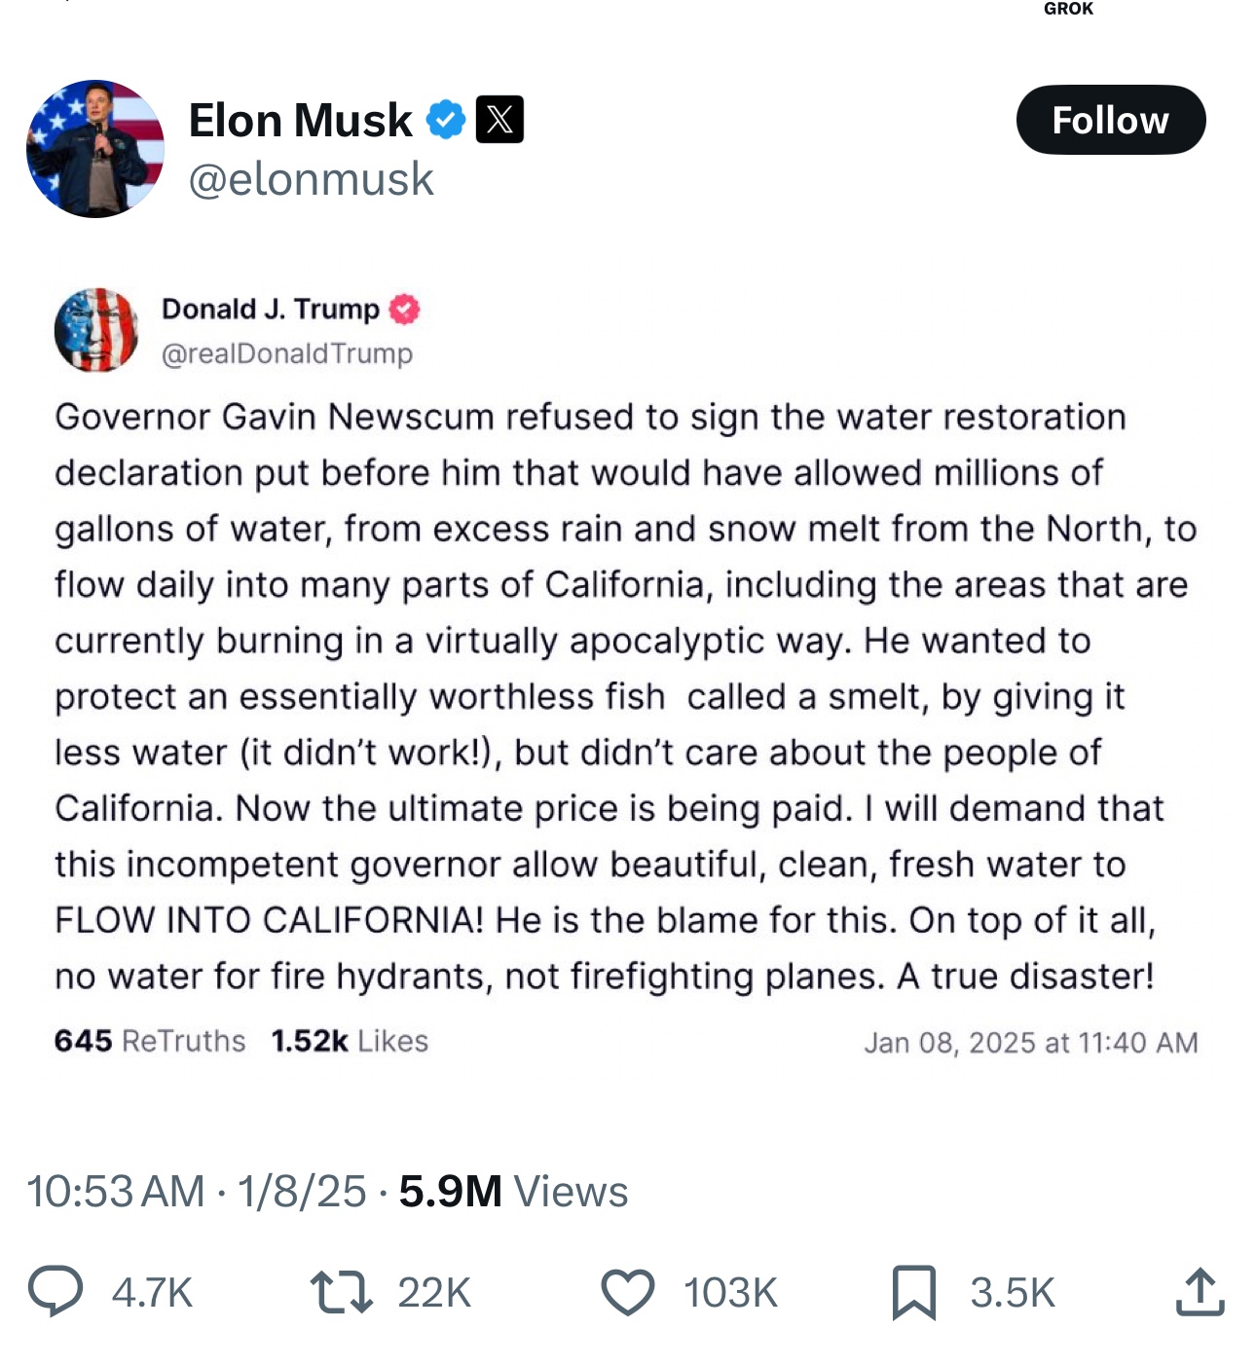
Task: Open the 5.9M Views analytics
Action: coord(513,1191)
